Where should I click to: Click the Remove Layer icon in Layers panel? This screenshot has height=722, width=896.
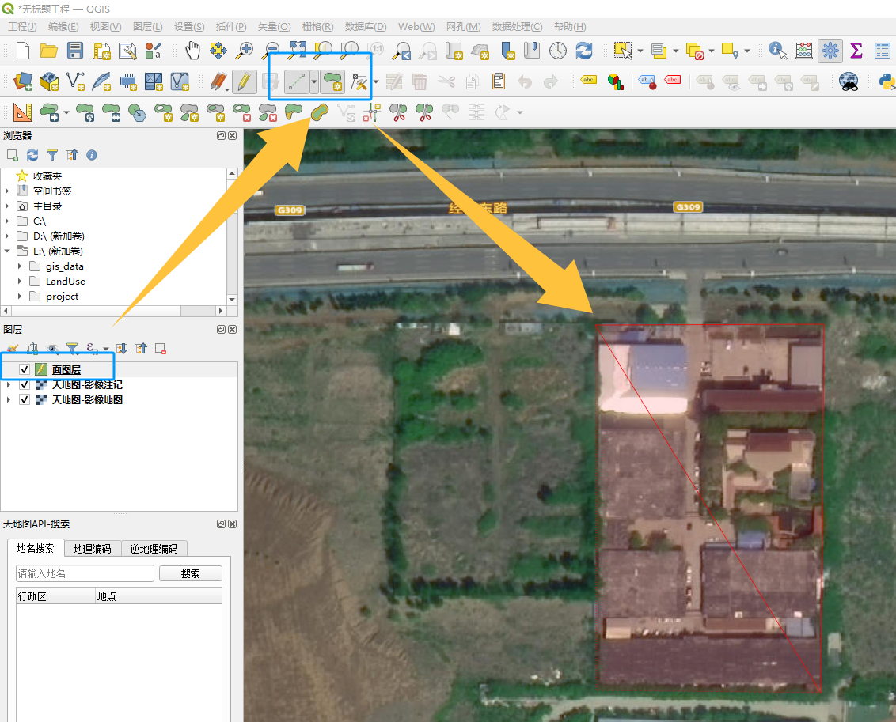pyautogui.click(x=161, y=348)
